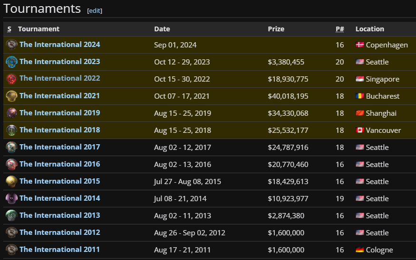Click the International 2019 tournament icon
This screenshot has height=260, width=416.
point(11,113)
